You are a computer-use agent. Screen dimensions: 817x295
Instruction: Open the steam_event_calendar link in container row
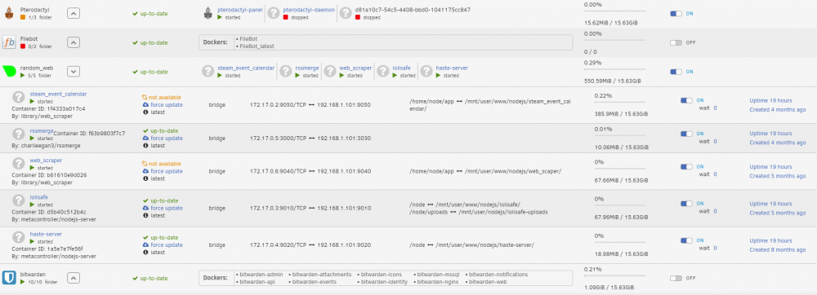[x=58, y=94]
